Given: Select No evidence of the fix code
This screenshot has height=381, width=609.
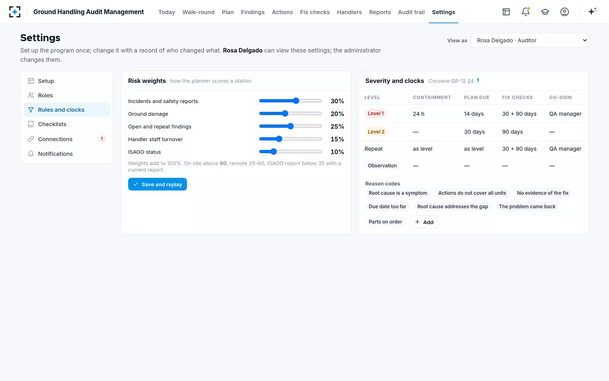Looking at the screenshot, I should [543, 193].
